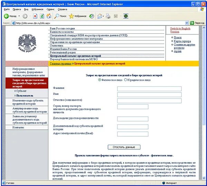
Task: Click the page scrollbar up arrow
Action: pos(204,28)
